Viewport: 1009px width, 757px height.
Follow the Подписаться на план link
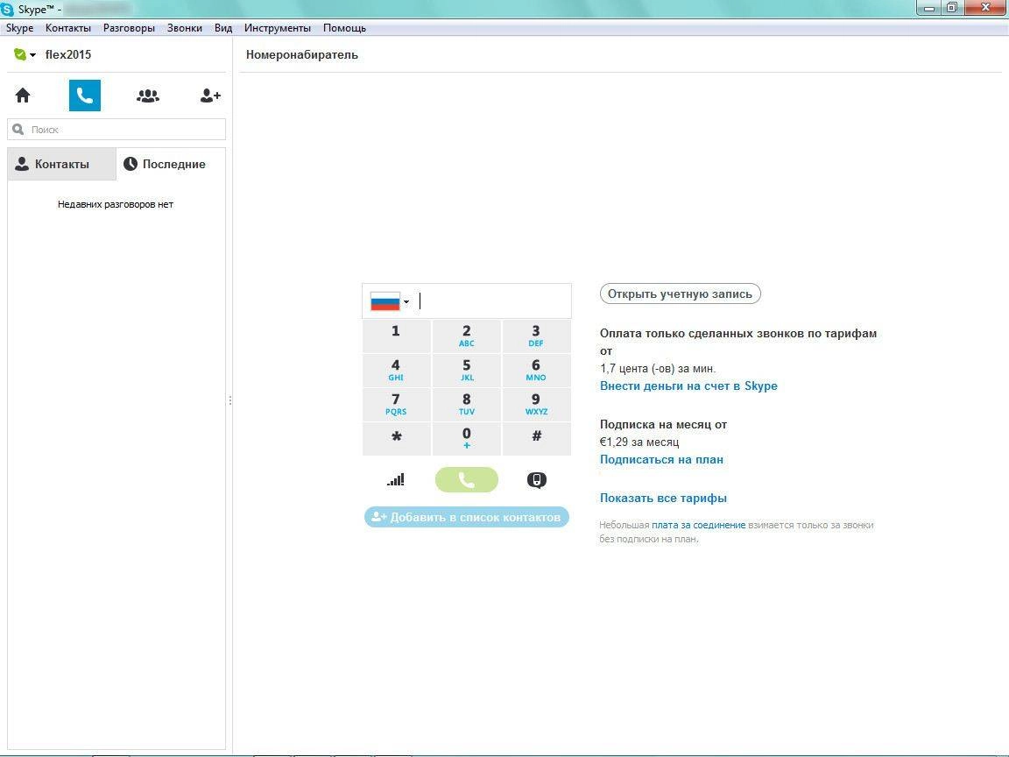[661, 459]
